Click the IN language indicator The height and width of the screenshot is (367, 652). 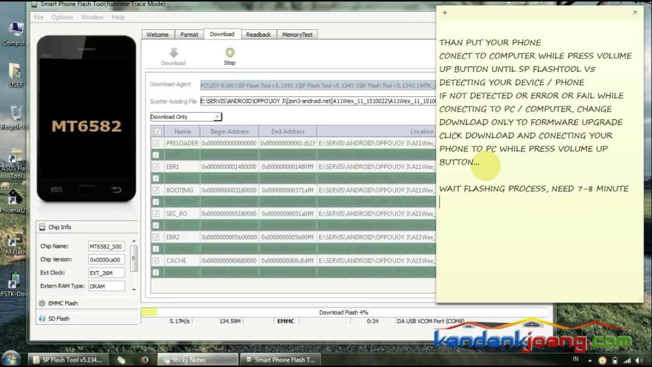tap(576, 359)
